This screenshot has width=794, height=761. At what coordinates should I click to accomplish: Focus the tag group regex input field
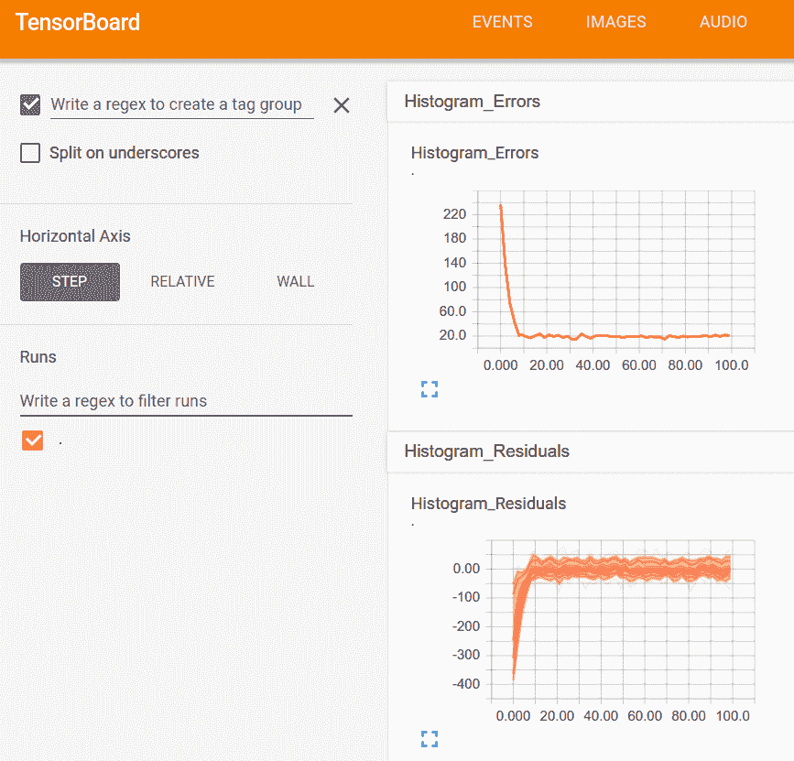[x=180, y=105]
